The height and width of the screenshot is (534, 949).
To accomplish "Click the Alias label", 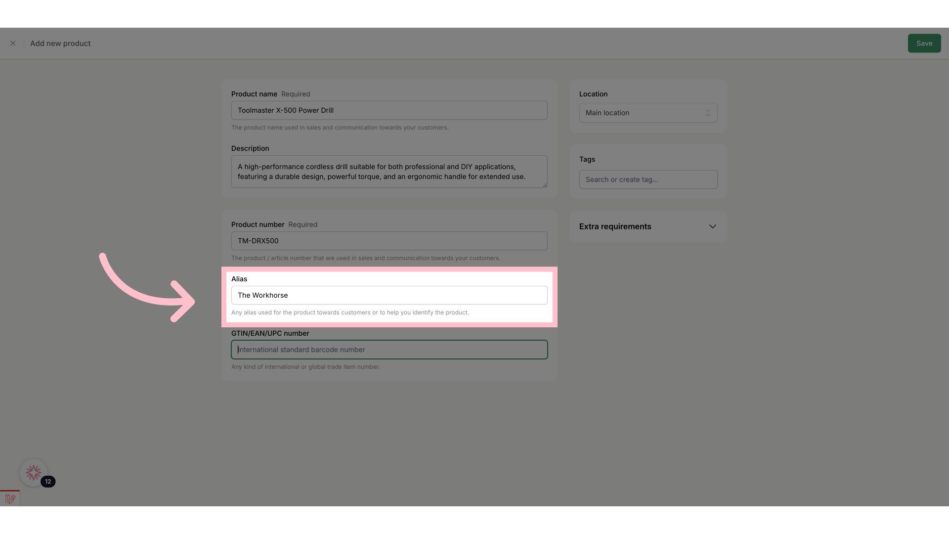I will click(x=239, y=279).
